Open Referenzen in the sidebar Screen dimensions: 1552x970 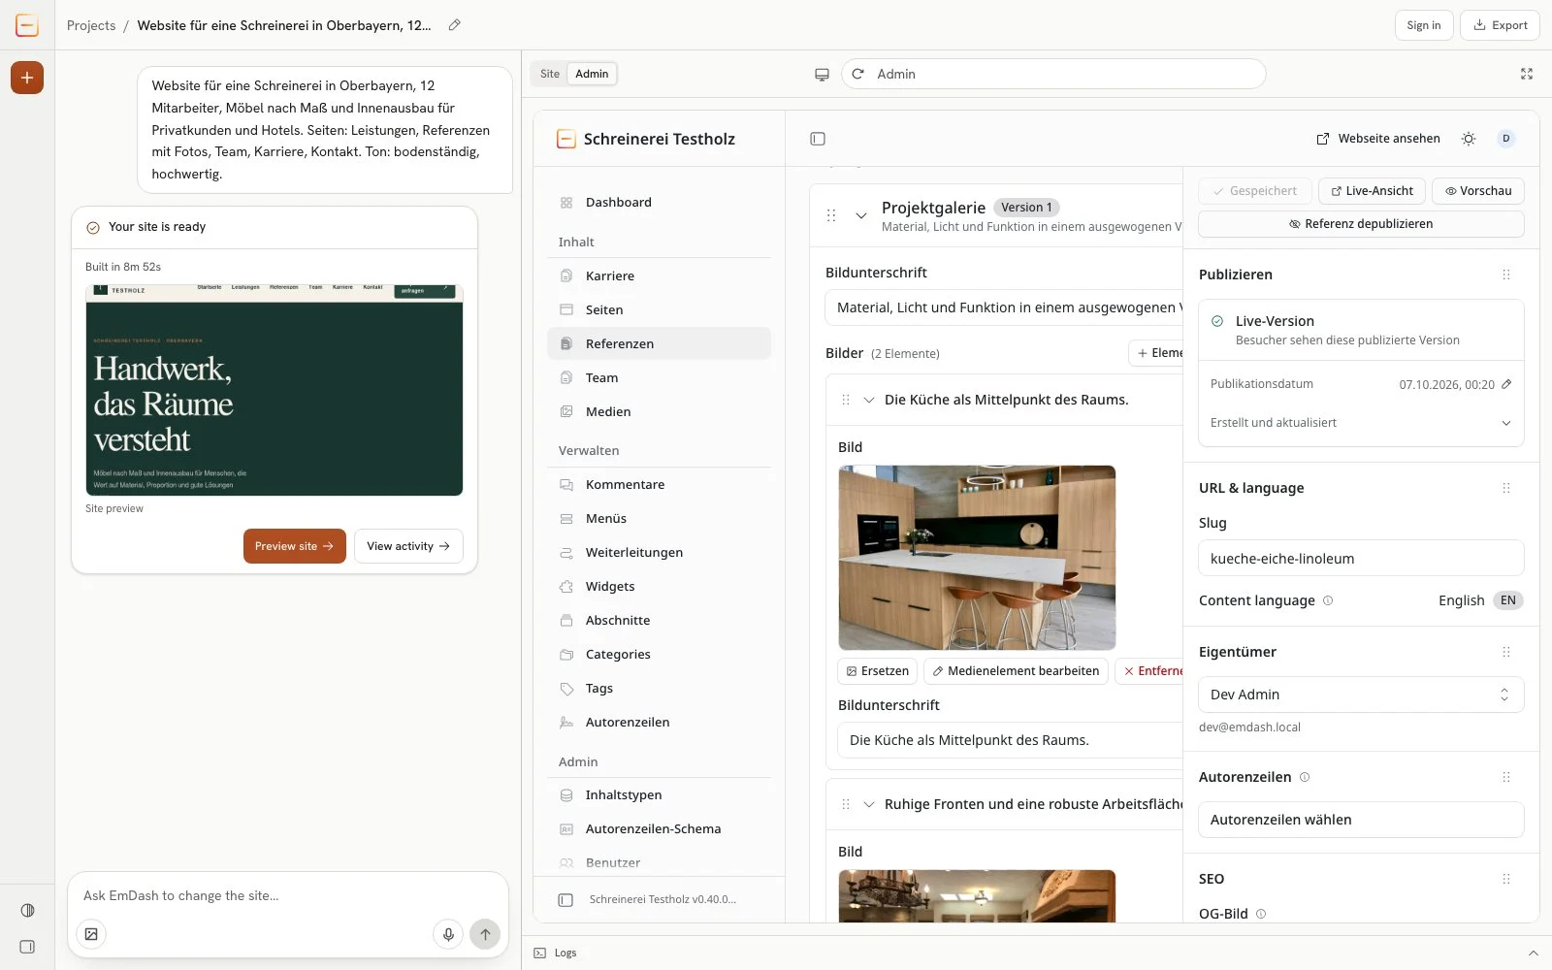click(659, 343)
